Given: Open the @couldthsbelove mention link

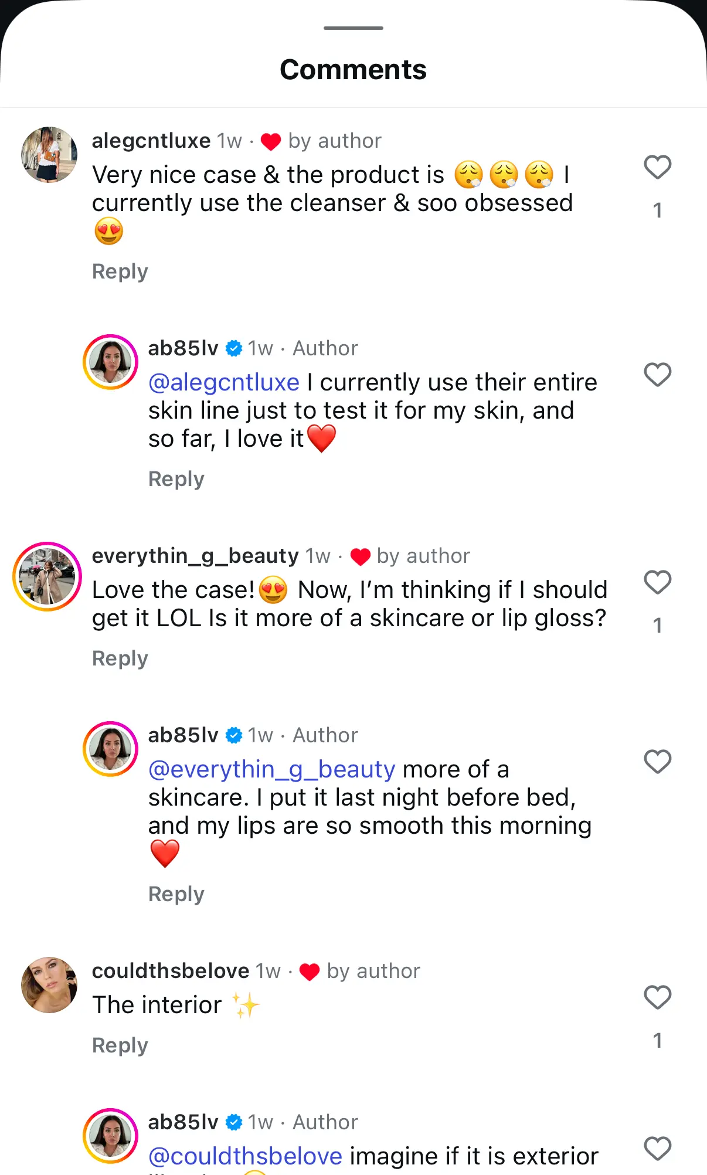Looking at the screenshot, I should pyautogui.click(x=245, y=1156).
